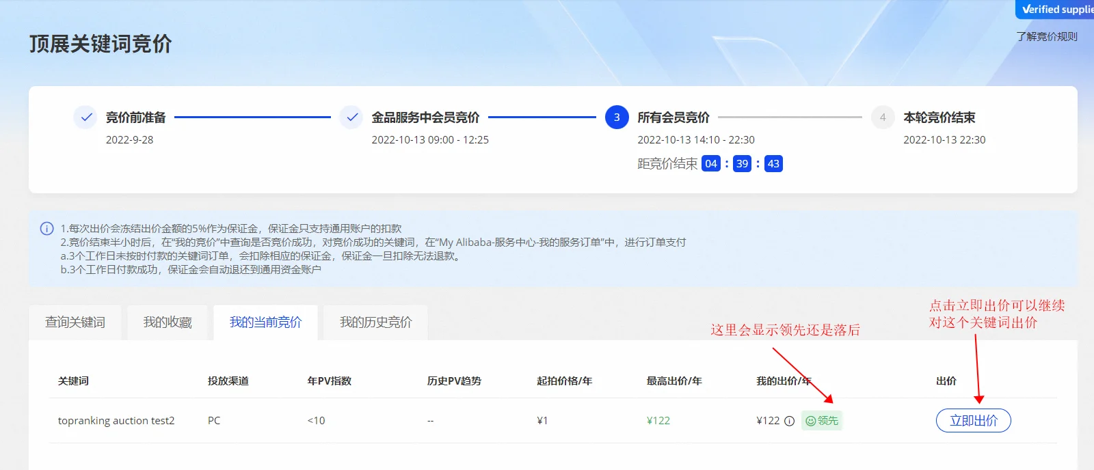Select the step 3 circle for 所有会员竞价
Image resolution: width=1094 pixels, height=470 pixels.
(x=617, y=117)
